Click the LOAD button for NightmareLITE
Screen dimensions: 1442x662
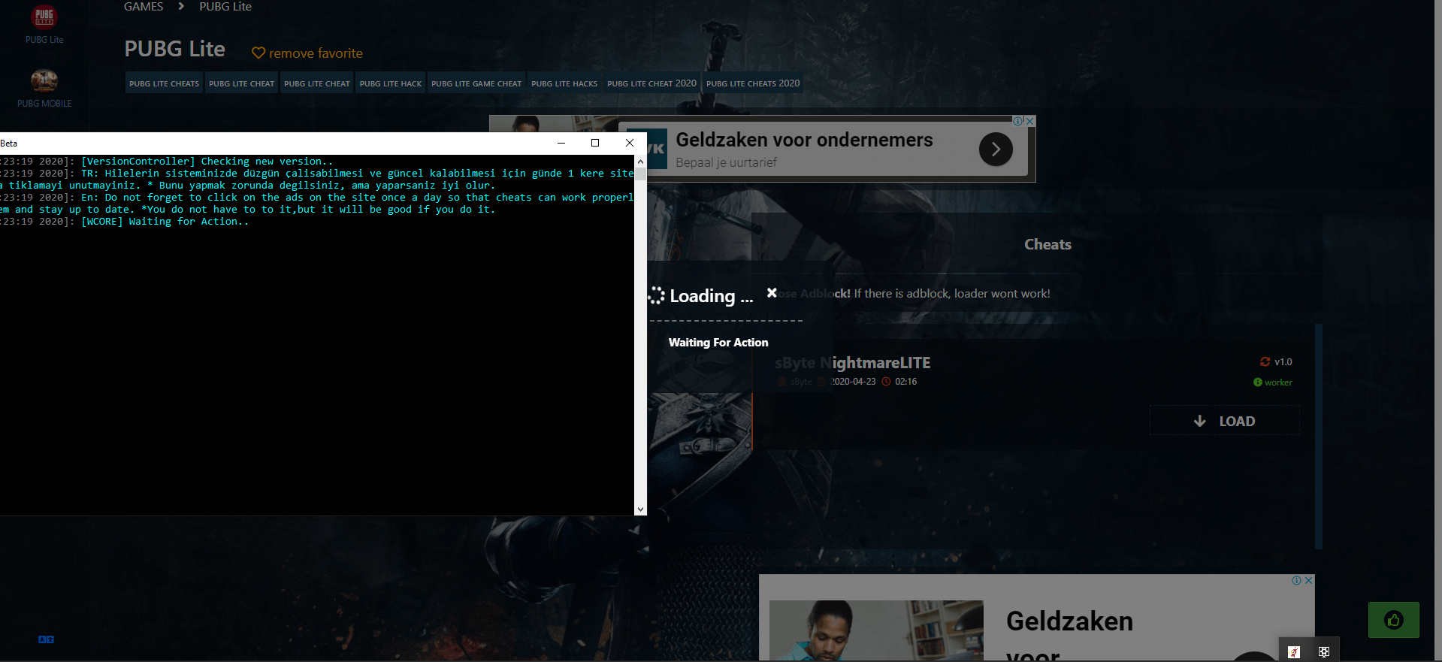pos(1224,421)
